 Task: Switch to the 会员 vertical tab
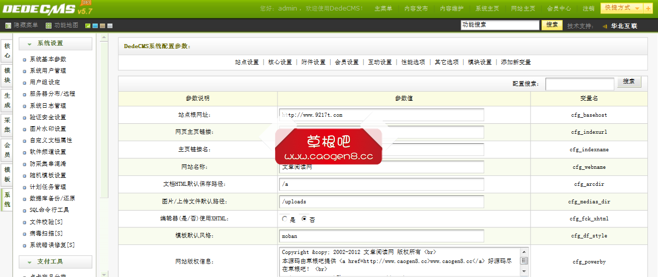7,150
